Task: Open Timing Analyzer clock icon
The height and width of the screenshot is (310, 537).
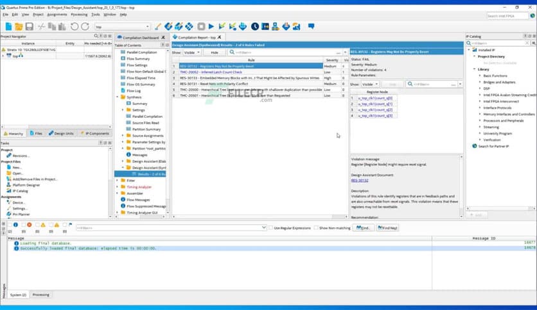Action: pyautogui.click(x=255, y=26)
